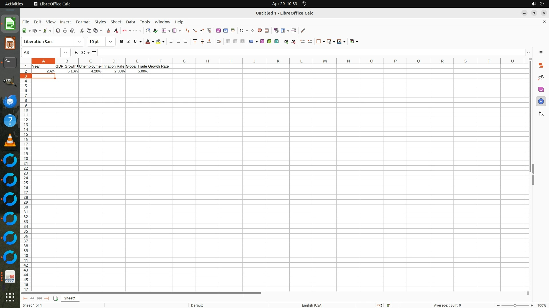Click the Insert Chart icon
This screenshot has height=308, width=549.
click(x=226, y=31)
